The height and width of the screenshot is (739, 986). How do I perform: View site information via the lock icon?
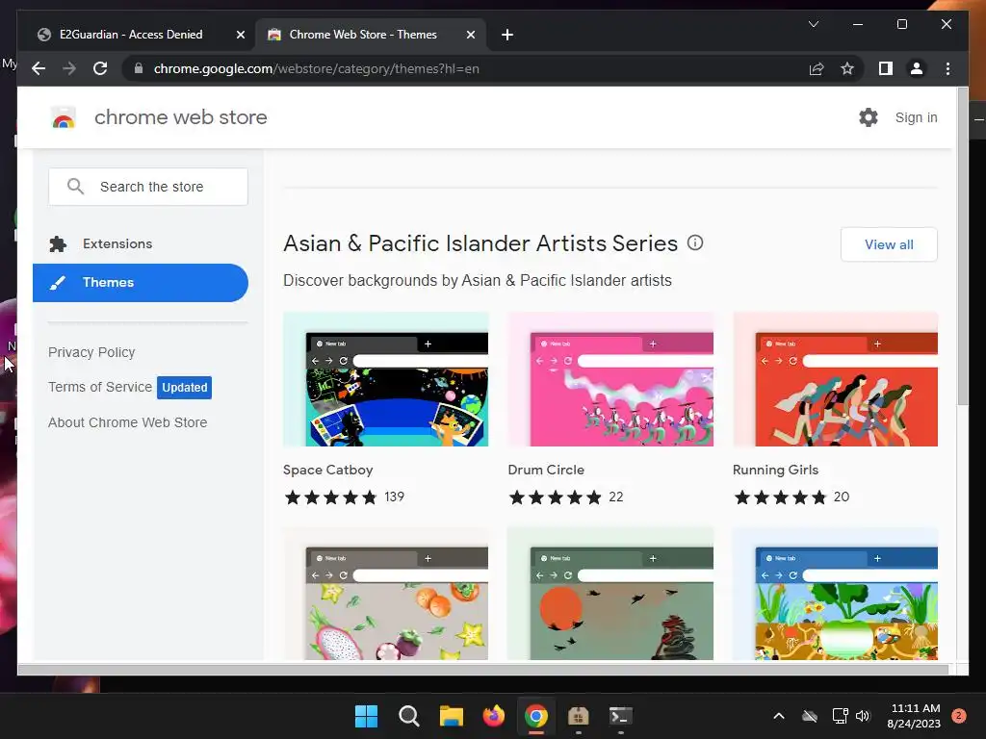[139, 68]
